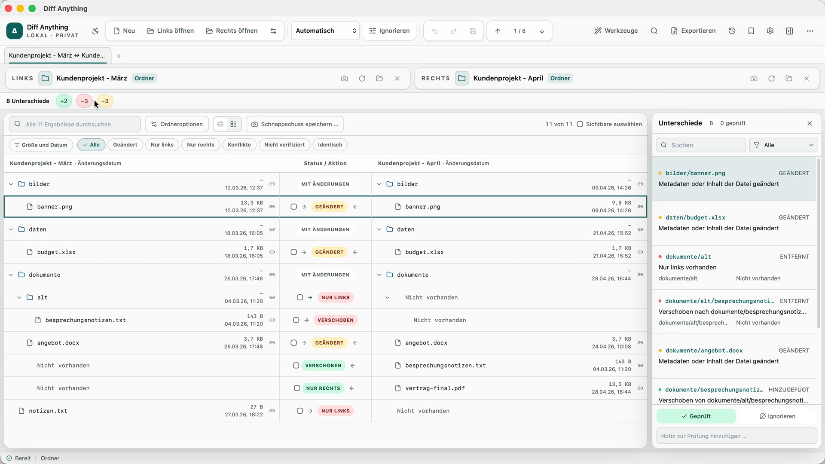Select the 'Geändert' filter chip
This screenshot has height=464, width=825.
point(125,145)
